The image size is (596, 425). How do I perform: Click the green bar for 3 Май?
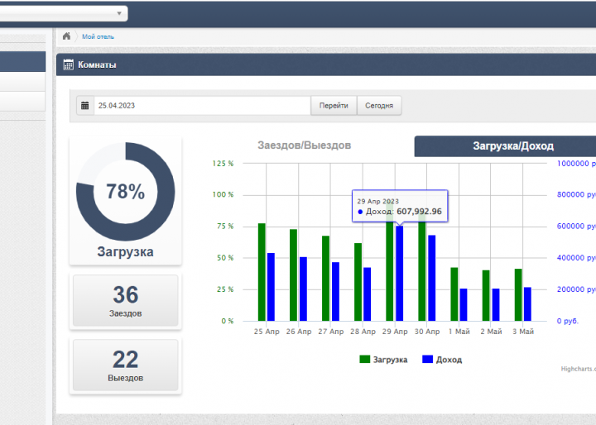point(518,294)
